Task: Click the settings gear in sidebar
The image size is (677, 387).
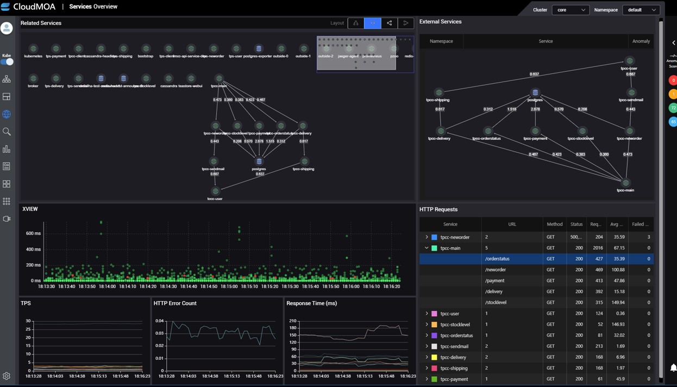Action: pos(7,376)
